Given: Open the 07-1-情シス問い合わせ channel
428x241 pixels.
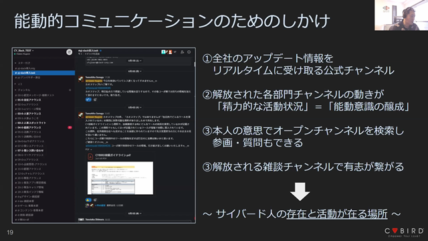Looking at the screenshot, I should pyautogui.click(x=29, y=151).
